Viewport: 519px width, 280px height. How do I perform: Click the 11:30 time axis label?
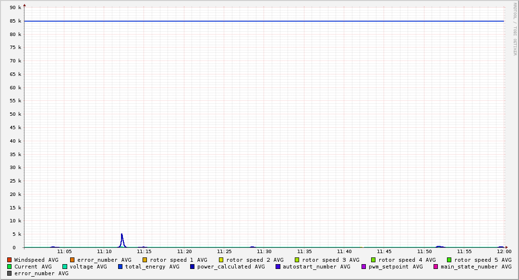264,251
